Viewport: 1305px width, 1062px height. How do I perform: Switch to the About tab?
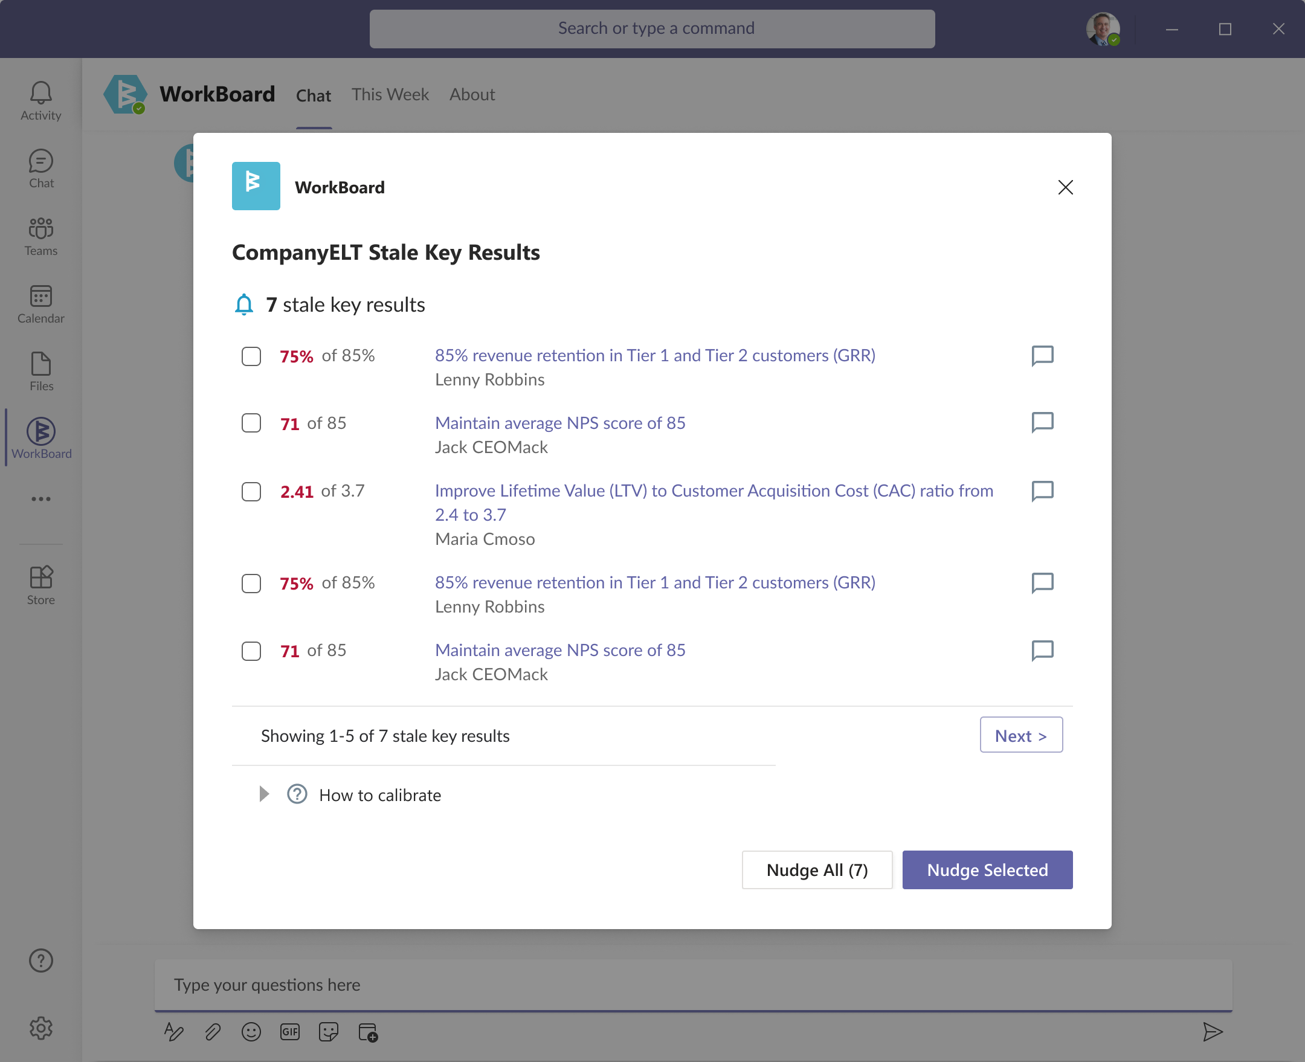[x=472, y=94]
